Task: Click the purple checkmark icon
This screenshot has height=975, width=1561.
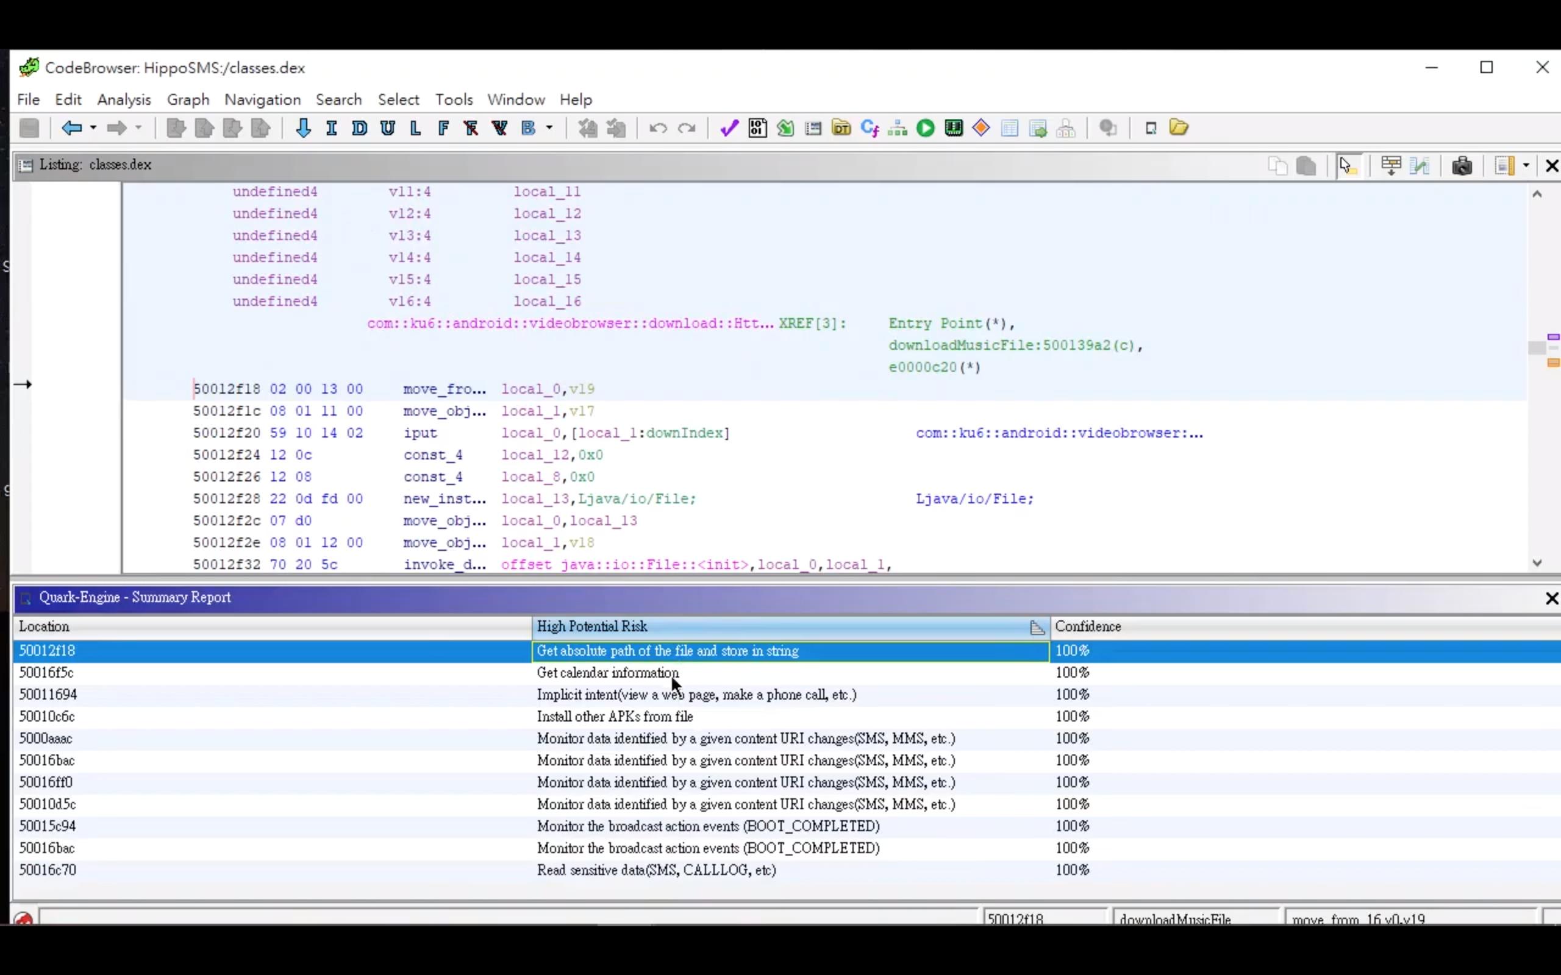Action: (729, 128)
